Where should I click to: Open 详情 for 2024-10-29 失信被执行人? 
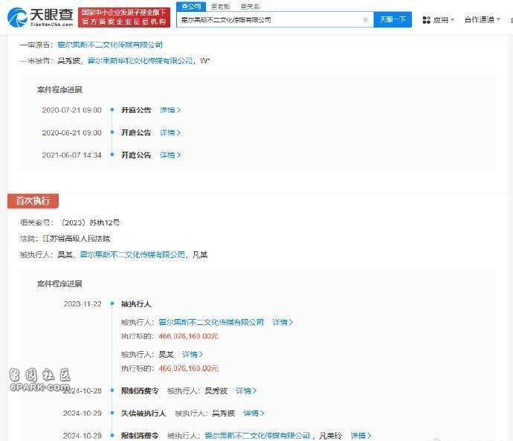(254, 413)
